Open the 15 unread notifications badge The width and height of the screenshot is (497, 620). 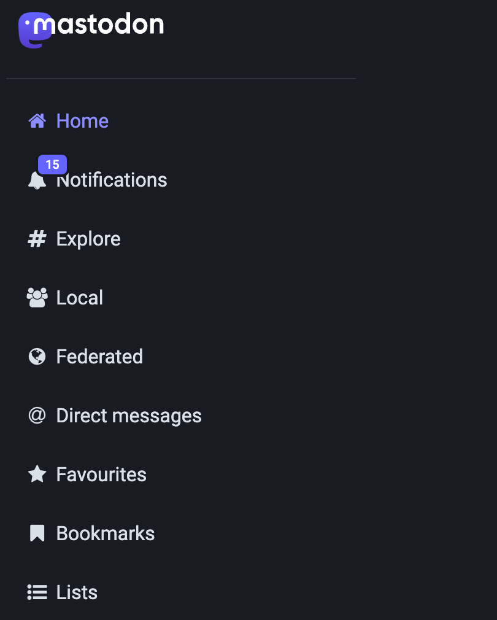(x=52, y=165)
